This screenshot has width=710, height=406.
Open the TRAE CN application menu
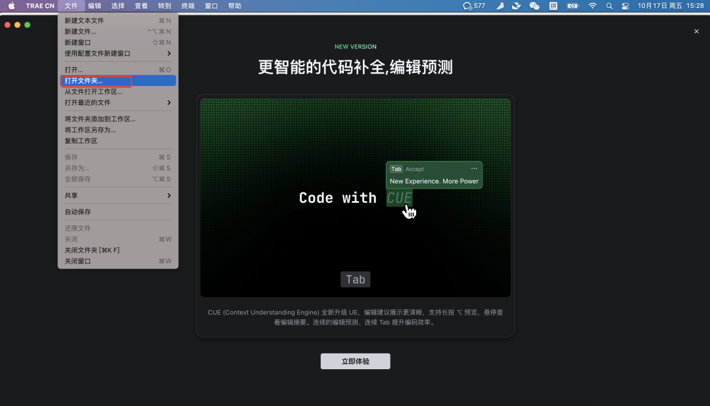click(40, 6)
